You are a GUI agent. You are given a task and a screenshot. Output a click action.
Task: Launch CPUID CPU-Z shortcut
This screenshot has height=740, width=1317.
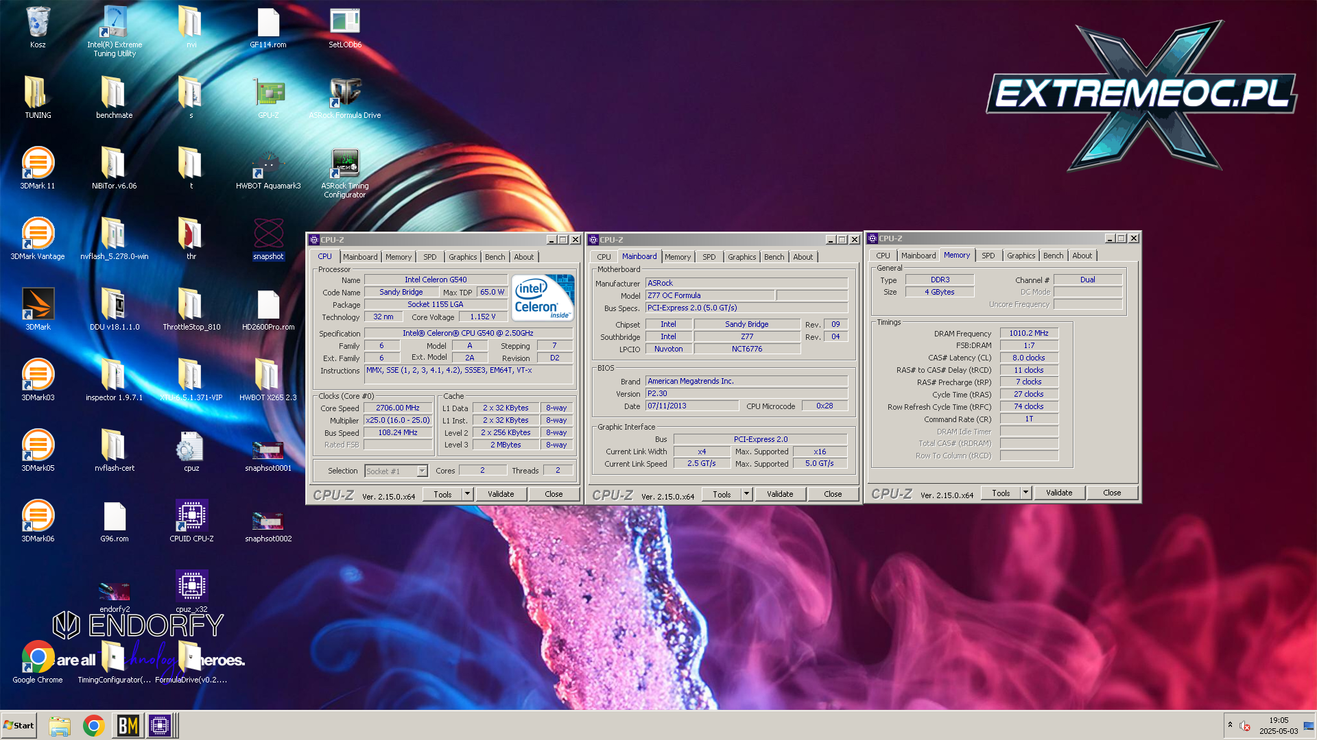tap(191, 521)
